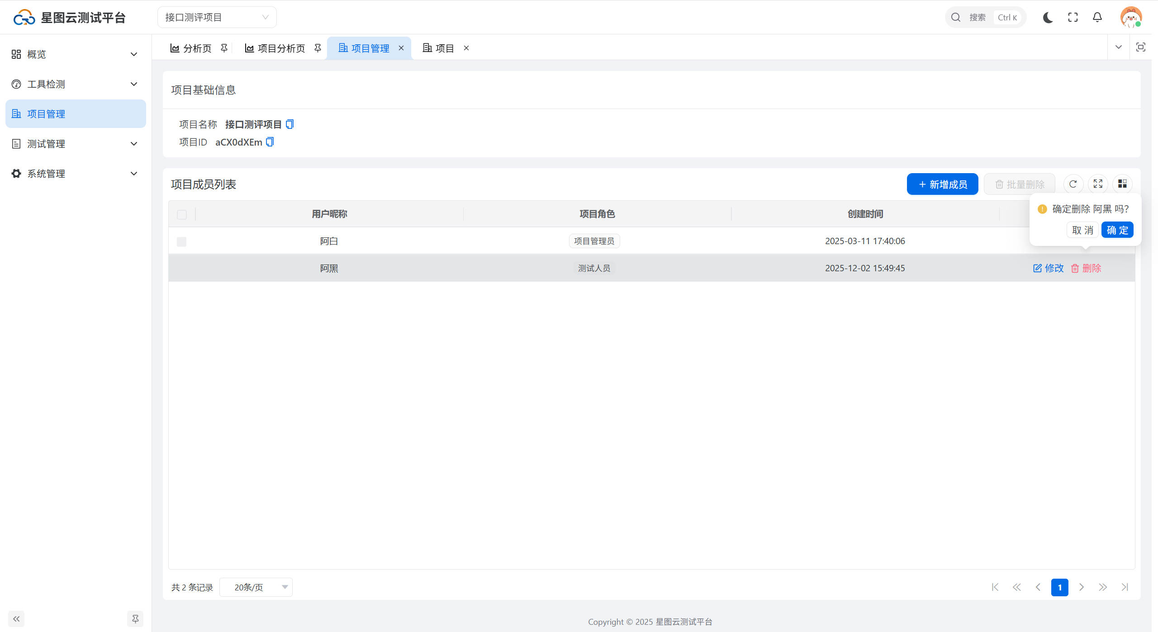This screenshot has width=1158, height=632.
Task: Collapse sidebar with double-arrow icon
Action: click(x=16, y=618)
